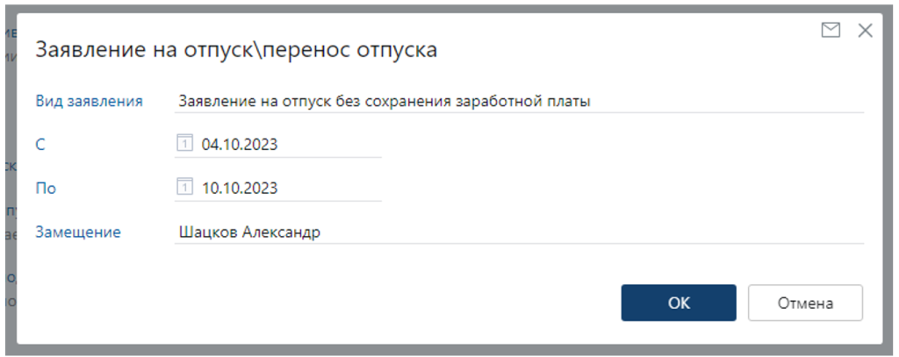Screen dimensions: 899x357
Task: Open the calendar picker for the По date
Action: [184, 187]
